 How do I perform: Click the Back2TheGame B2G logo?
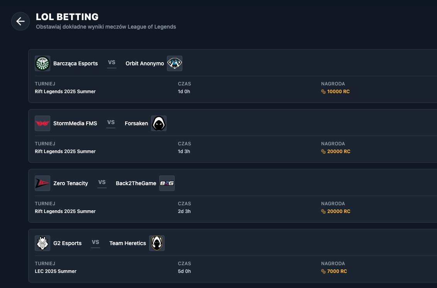click(167, 183)
